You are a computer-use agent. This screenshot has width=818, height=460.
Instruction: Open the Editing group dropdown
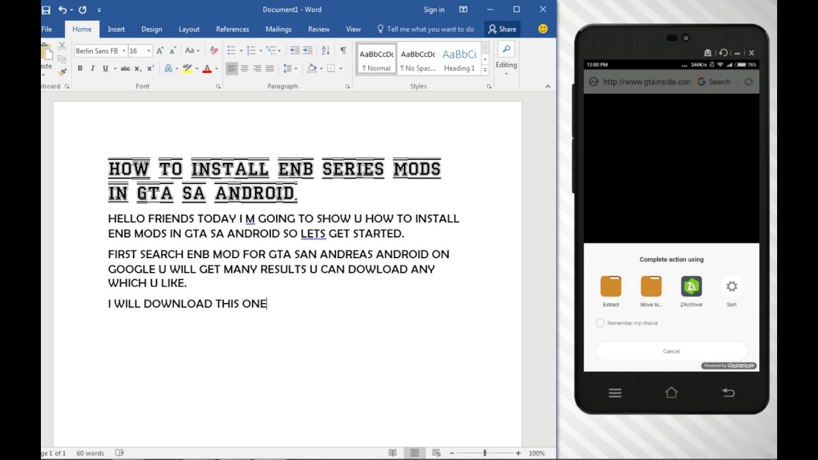coord(506,59)
